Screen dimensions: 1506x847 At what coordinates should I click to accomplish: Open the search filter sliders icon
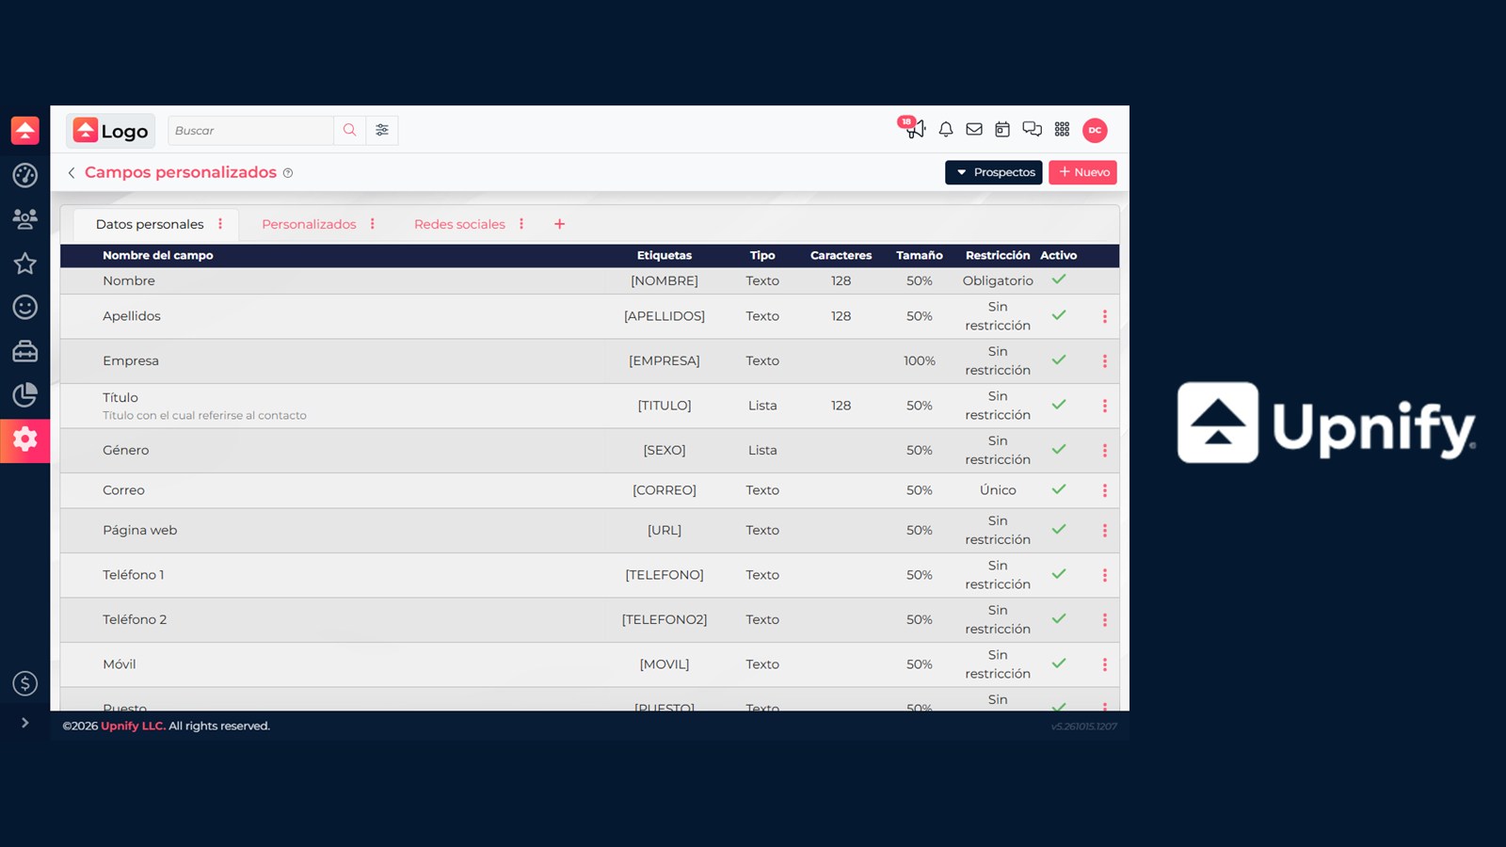coord(382,130)
